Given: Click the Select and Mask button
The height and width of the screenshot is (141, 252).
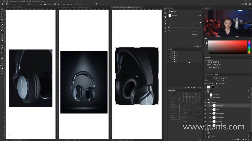Looking at the screenshot, I should click(195, 31).
